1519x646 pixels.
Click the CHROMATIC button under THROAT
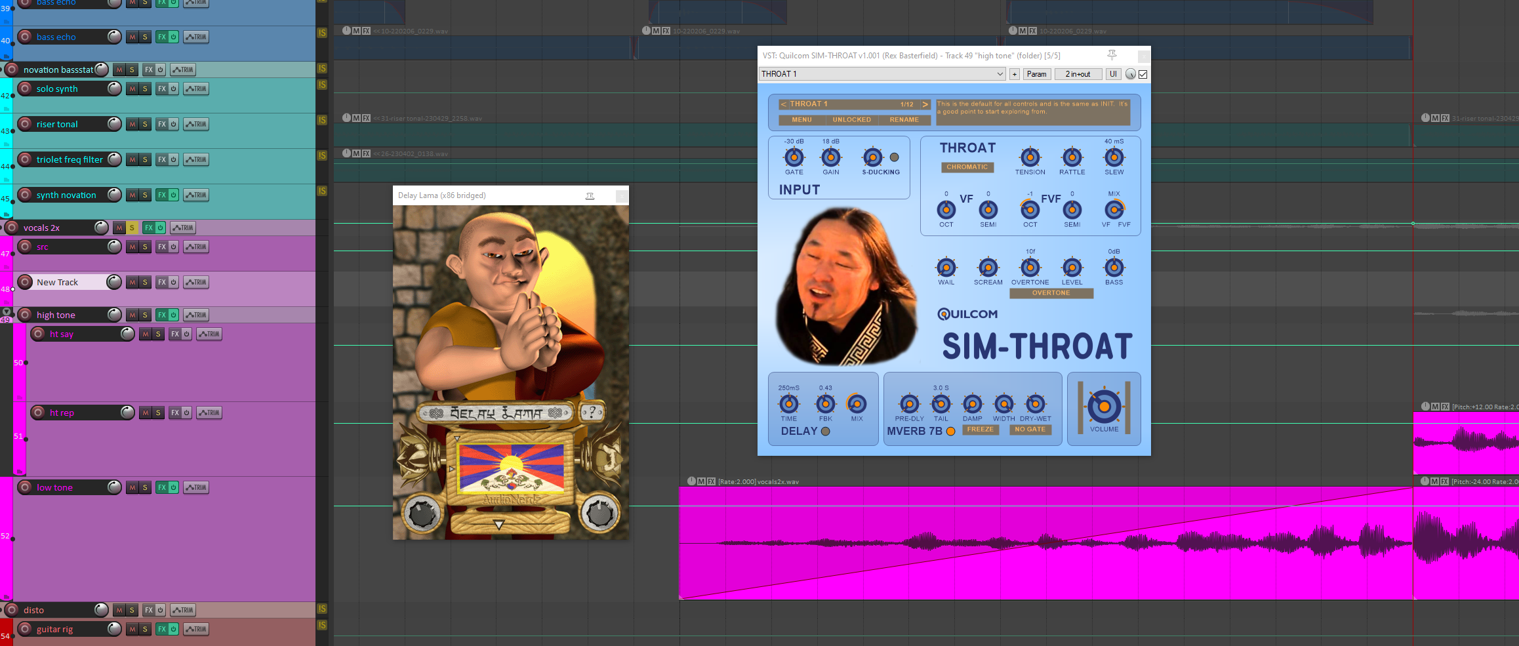coord(967,167)
